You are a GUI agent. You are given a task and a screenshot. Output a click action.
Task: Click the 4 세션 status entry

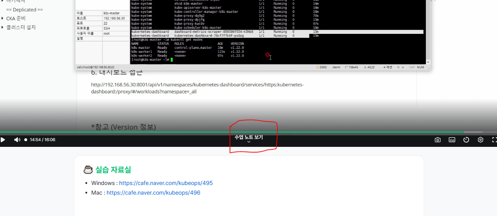coord(388,67)
